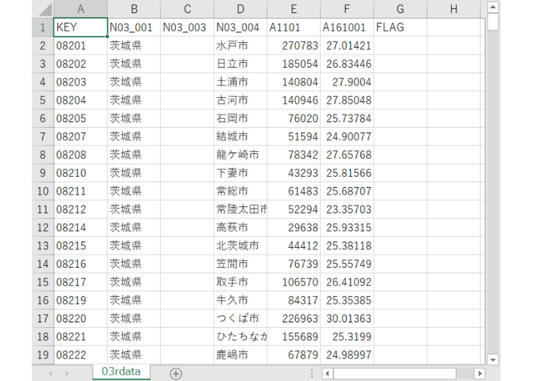Click cell with value 76739

click(294, 264)
